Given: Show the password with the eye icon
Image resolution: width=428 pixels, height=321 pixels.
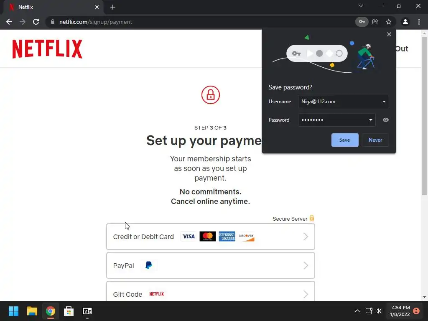Looking at the screenshot, I should coord(386,120).
